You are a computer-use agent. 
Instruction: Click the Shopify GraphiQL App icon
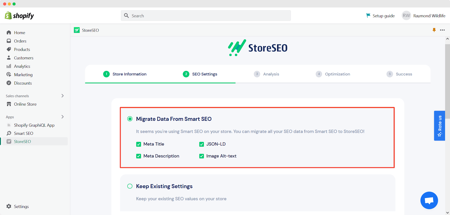click(x=9, y=125)
